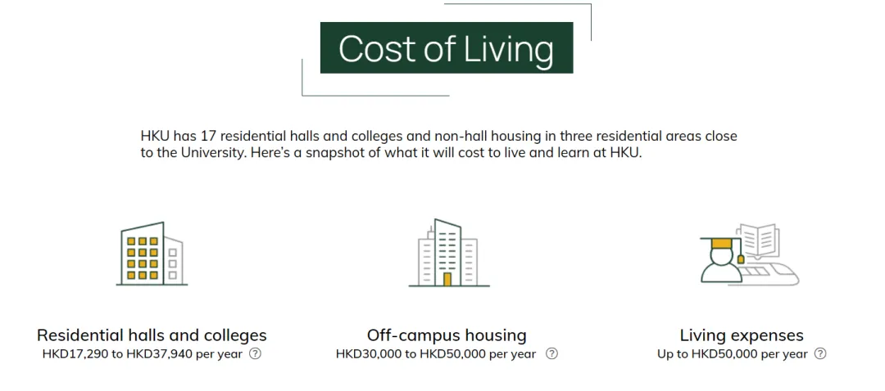Click the HKD30,000 to HKD50,000 price text
The image size is (885, 391).
tap(436, 354)
